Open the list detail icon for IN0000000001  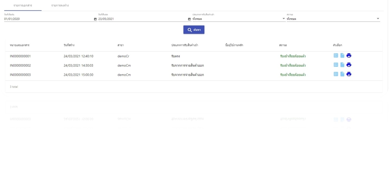coord(336,55)
